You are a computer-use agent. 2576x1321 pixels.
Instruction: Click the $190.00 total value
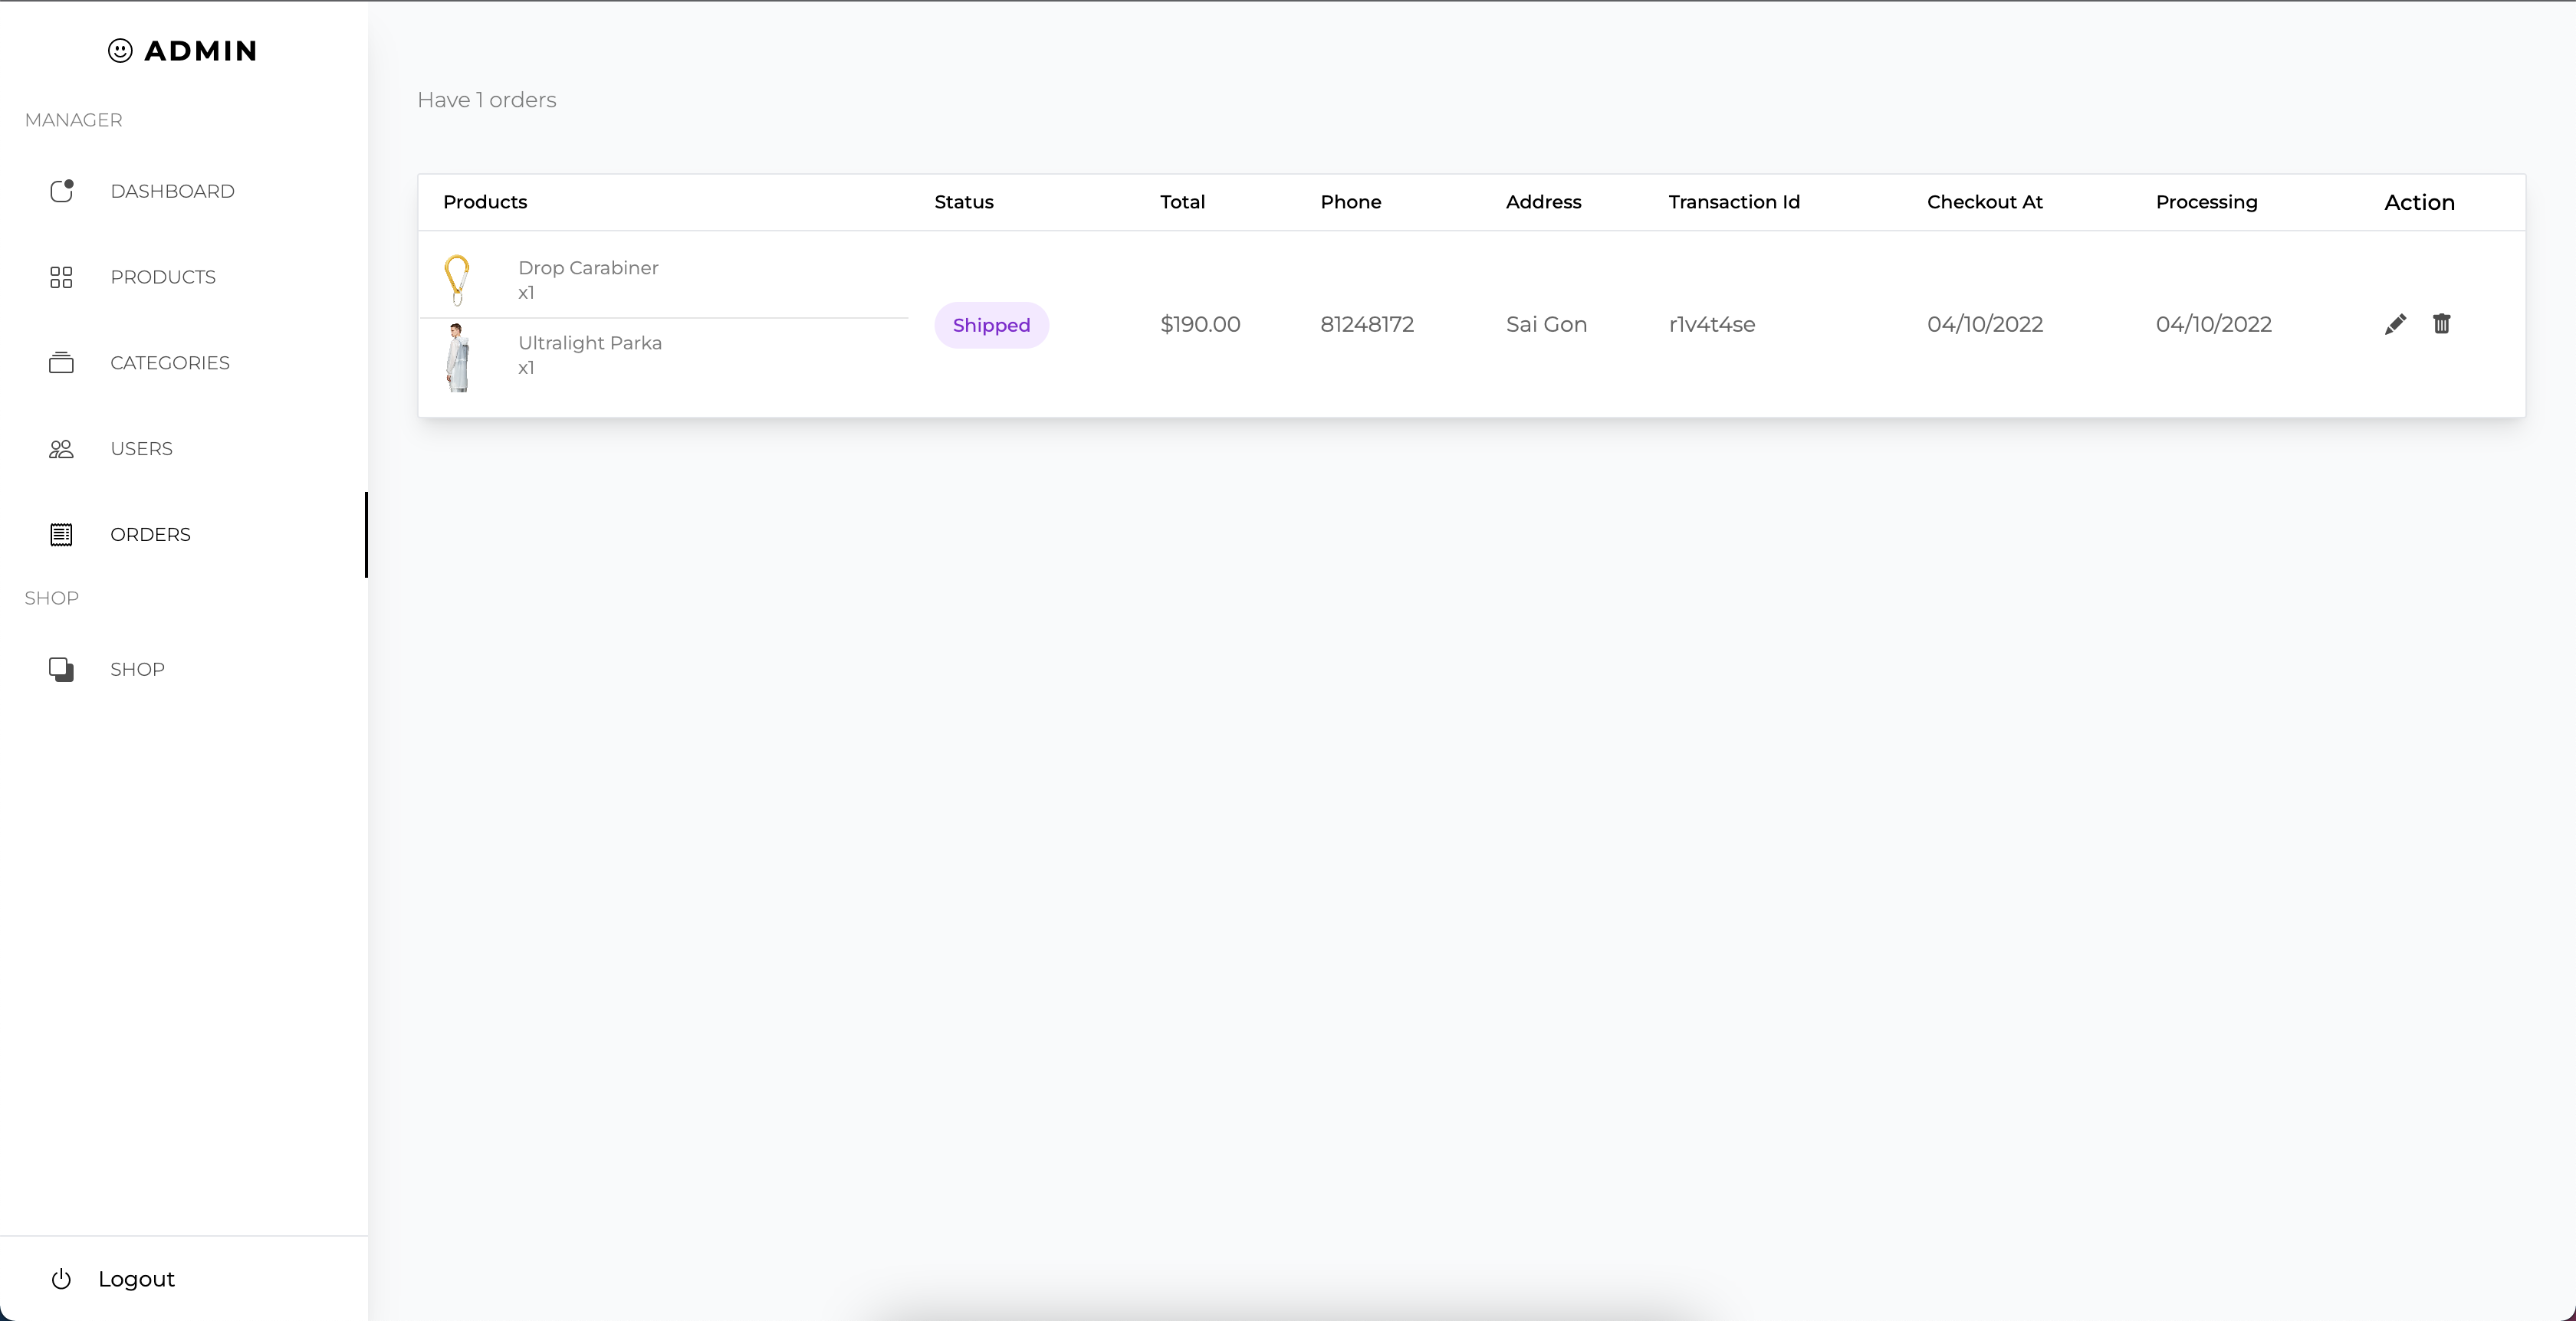tap(1200, 324)
